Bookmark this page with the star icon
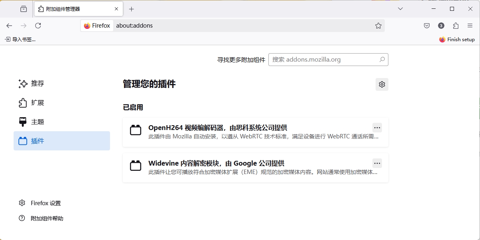Screen dimensions: 480x240 378,26
